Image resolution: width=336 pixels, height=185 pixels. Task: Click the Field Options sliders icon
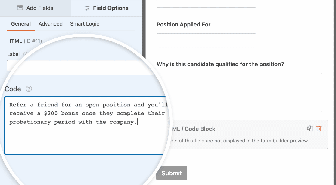click(87, 8)
